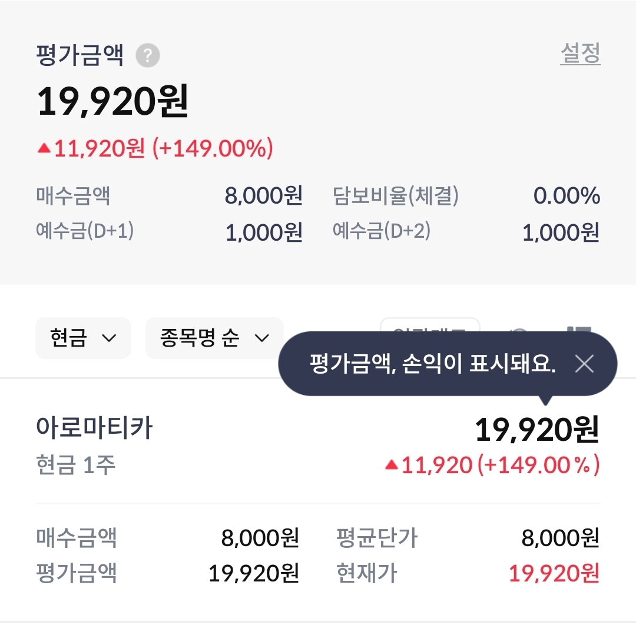The image size is (636, 625).
Task: Click the layout view icon right of filters
Action: pos(578,328)
